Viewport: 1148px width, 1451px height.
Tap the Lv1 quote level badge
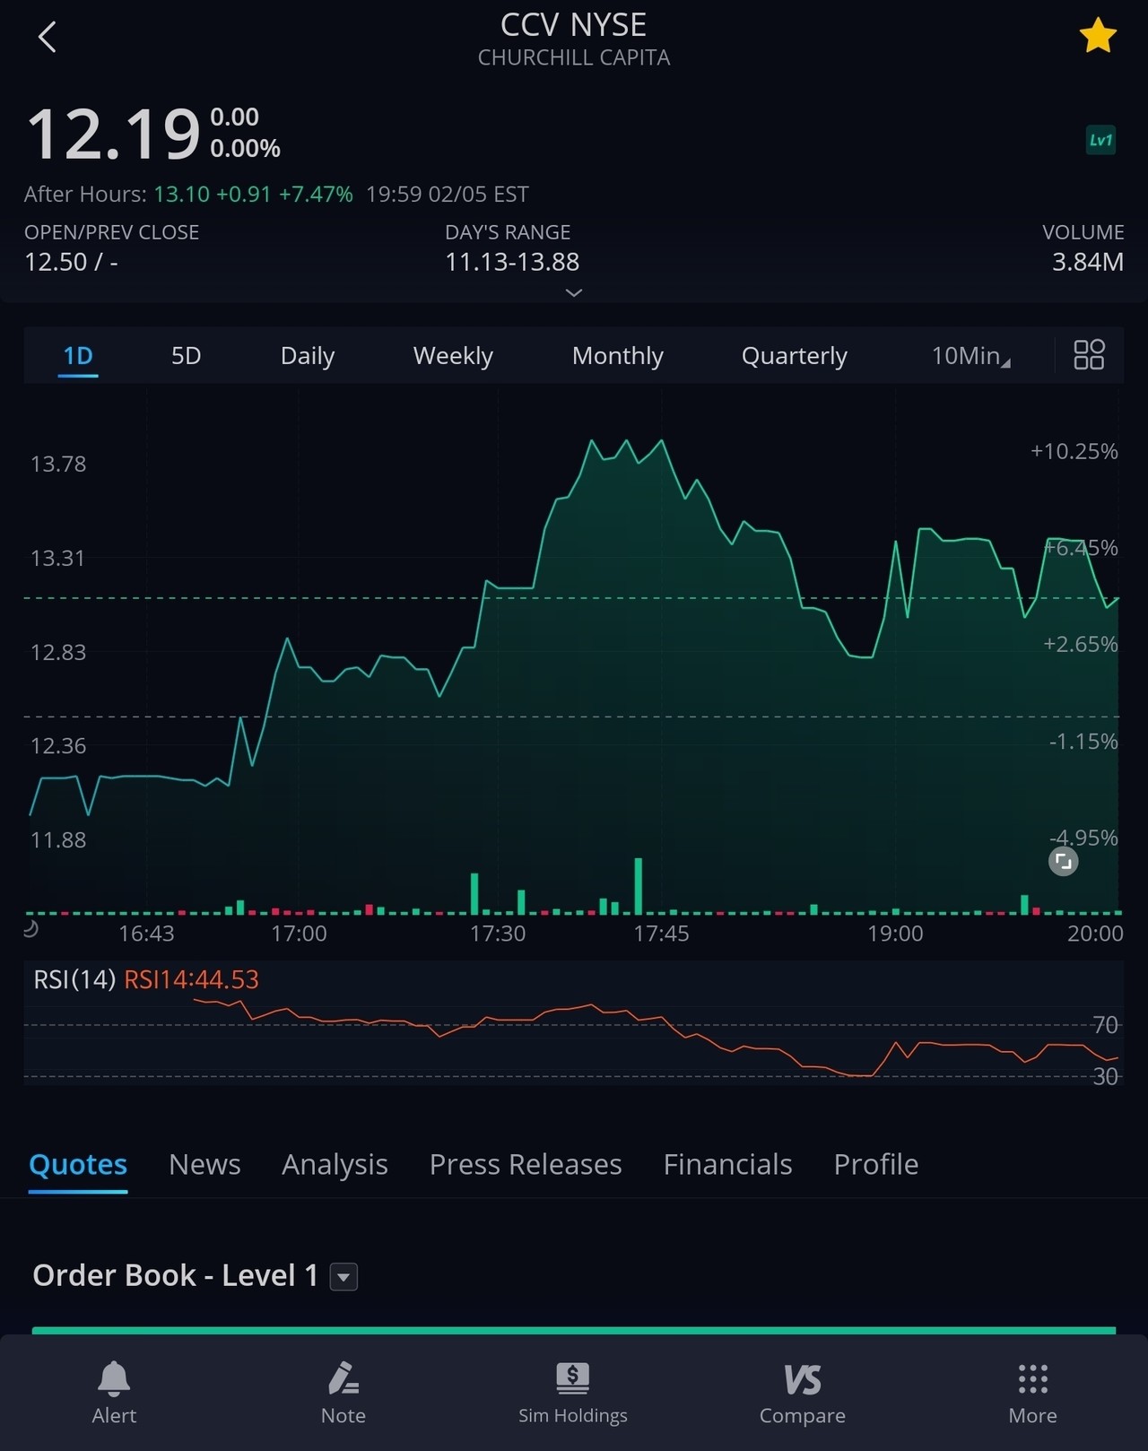(1100, 140)
